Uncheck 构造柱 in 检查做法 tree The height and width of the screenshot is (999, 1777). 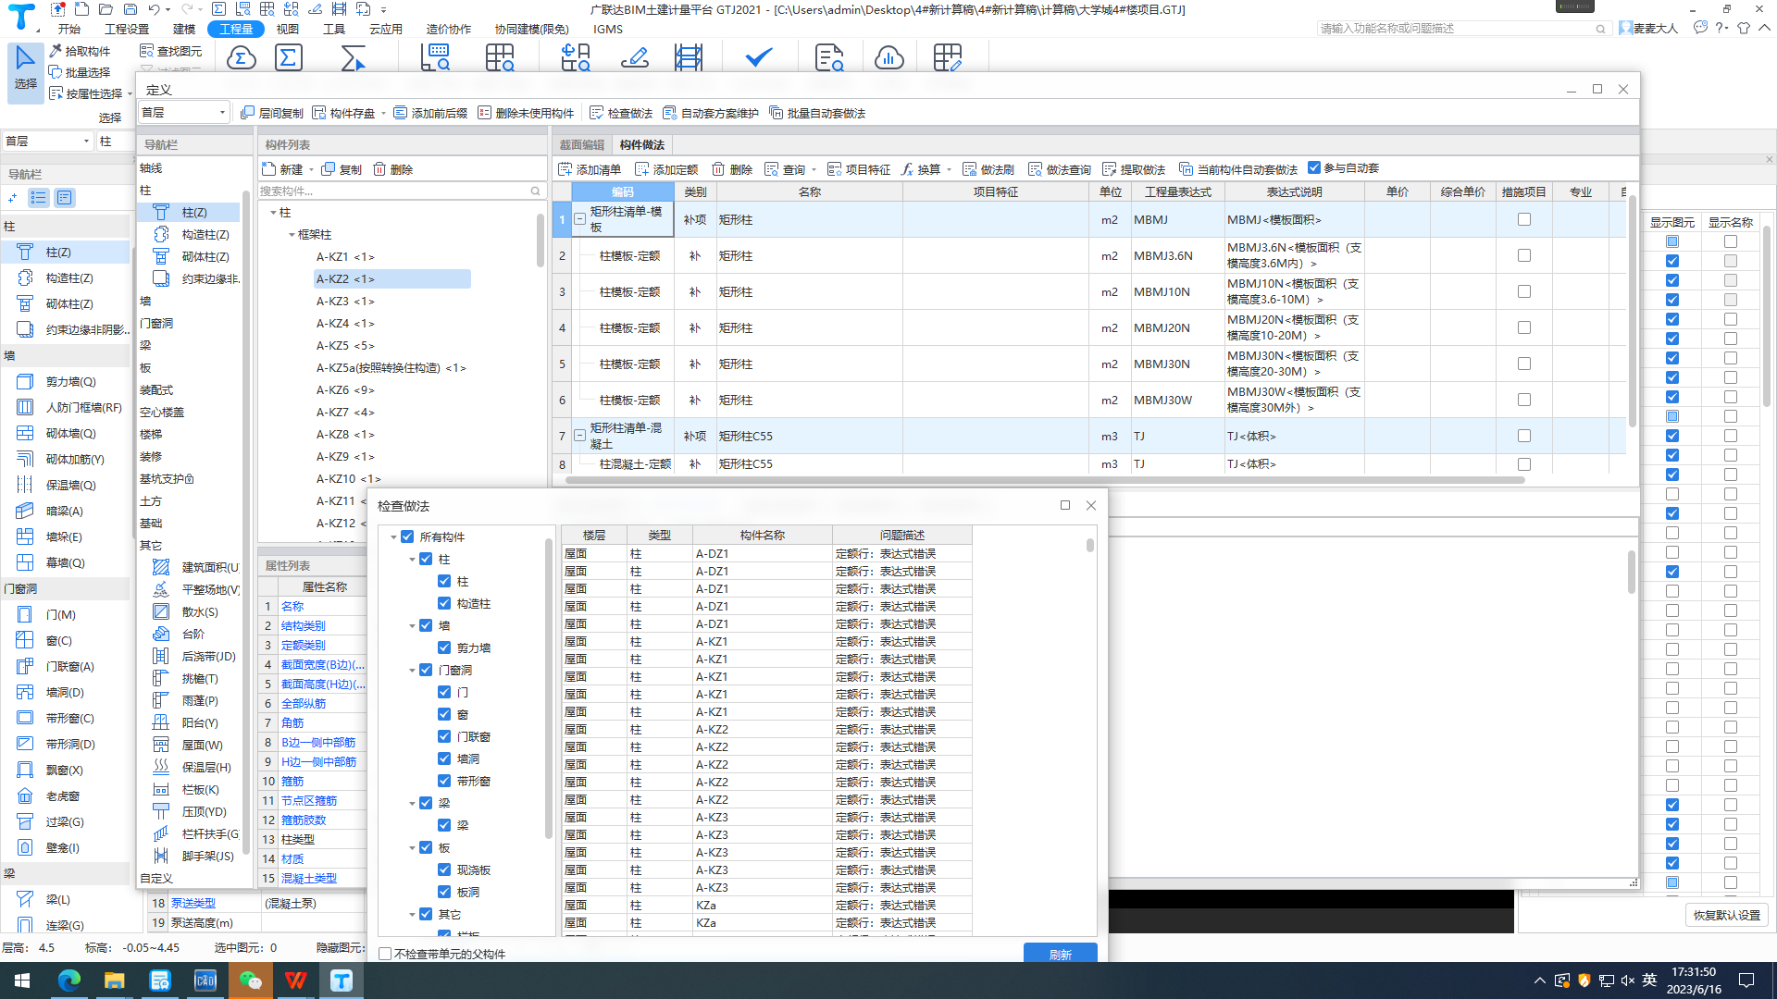tap(444, 603)
